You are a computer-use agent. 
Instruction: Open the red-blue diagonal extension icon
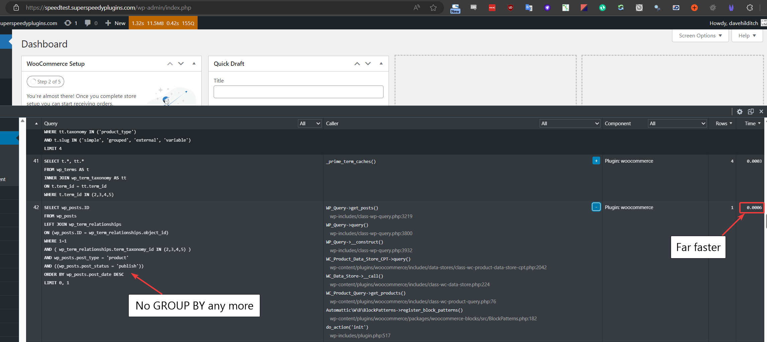tap(584, 7)
